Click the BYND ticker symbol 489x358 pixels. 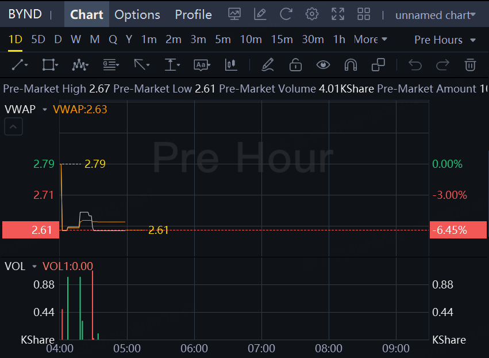coord(25,14)
